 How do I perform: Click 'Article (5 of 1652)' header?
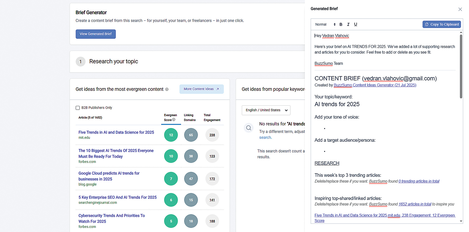(x=90, y=118)
